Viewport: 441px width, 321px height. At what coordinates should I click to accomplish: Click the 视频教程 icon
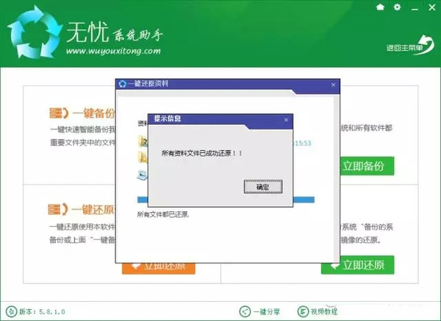coord(303,311)
